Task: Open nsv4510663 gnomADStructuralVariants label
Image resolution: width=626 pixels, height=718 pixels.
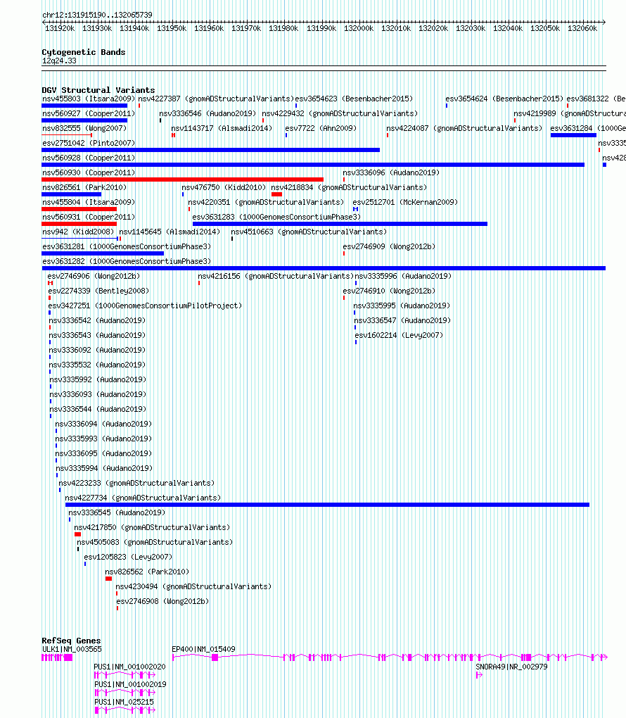Action: point(309,232)
